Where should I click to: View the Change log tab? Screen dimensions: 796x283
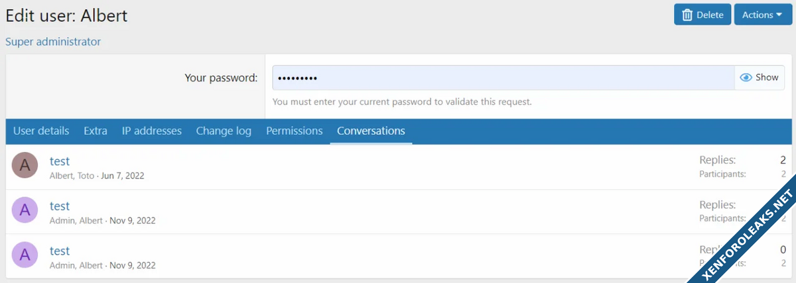[x=224, y=131]
